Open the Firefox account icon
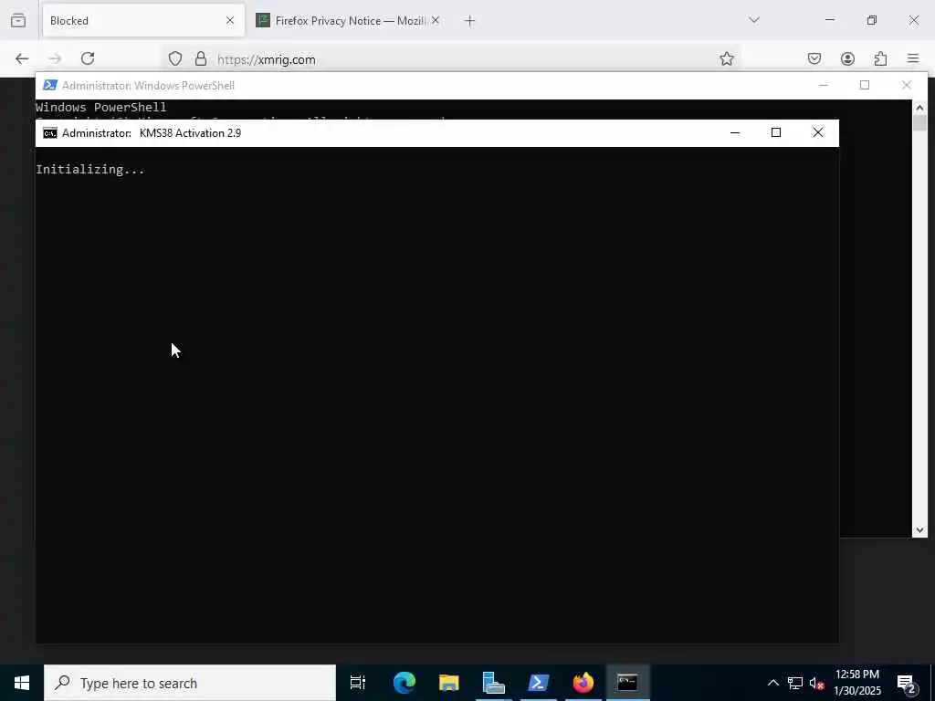This screenshot has height=701, width=935. coord(847,58)
